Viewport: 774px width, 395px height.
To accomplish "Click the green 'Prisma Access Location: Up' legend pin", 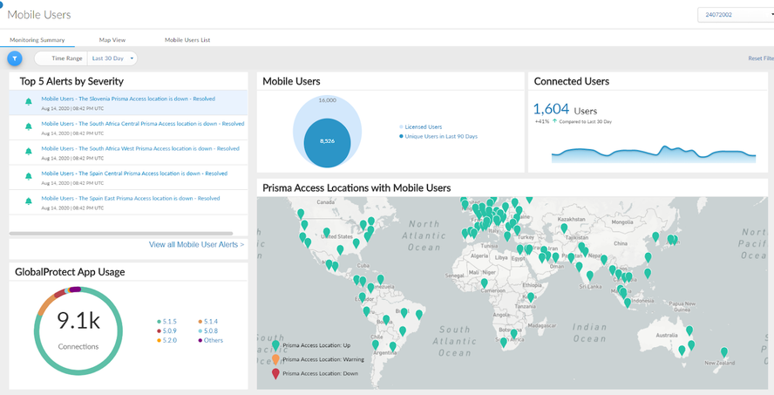I will (276, 344).
